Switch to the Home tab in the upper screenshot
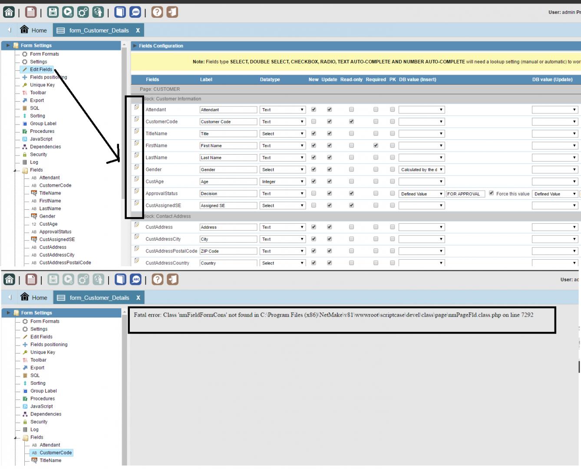 point(33,30)
